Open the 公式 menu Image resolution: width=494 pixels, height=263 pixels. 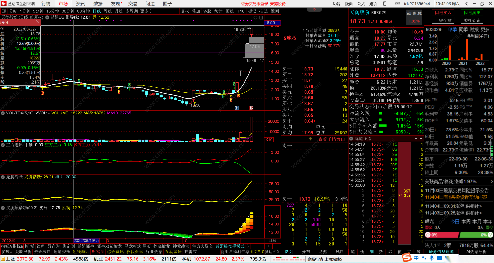coord(361,4)
